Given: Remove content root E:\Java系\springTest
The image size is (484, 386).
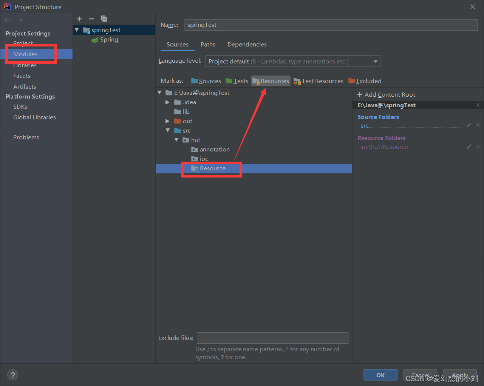Looking at the screenshot, I should click(x=478, y=105).
